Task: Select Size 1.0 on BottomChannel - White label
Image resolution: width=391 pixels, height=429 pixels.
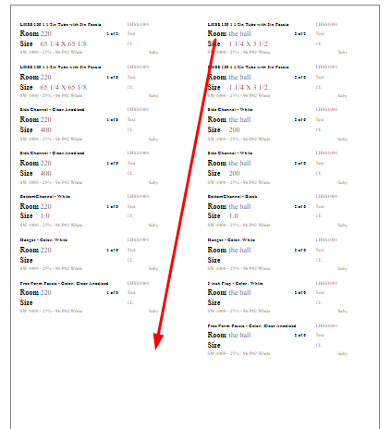Action: click(x=35, y=216)
